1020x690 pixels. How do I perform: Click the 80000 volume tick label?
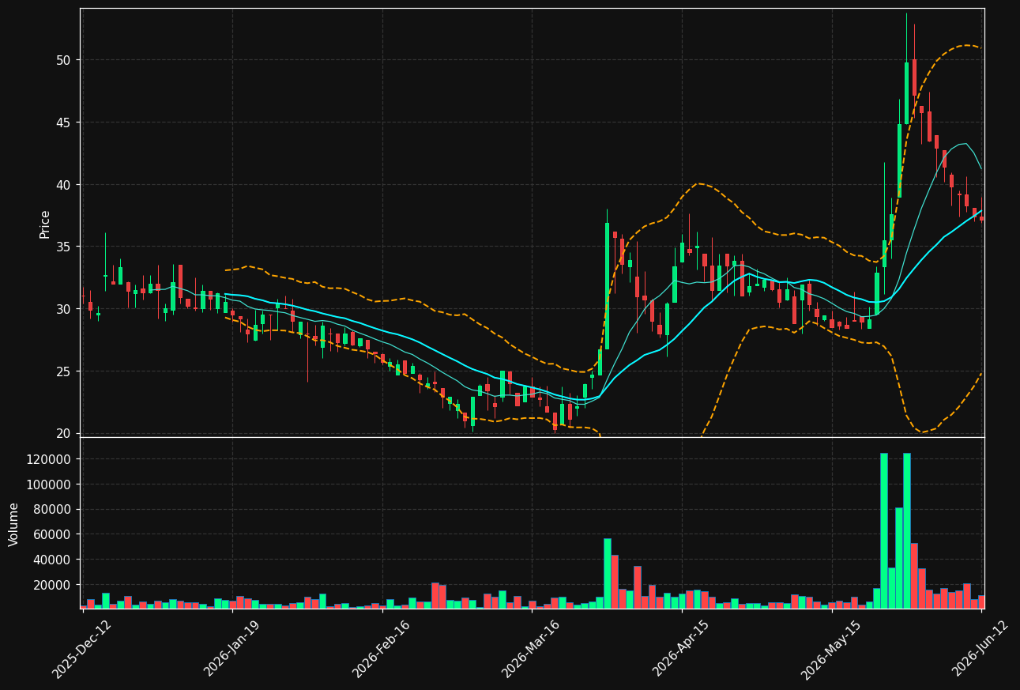pos(52,510)
